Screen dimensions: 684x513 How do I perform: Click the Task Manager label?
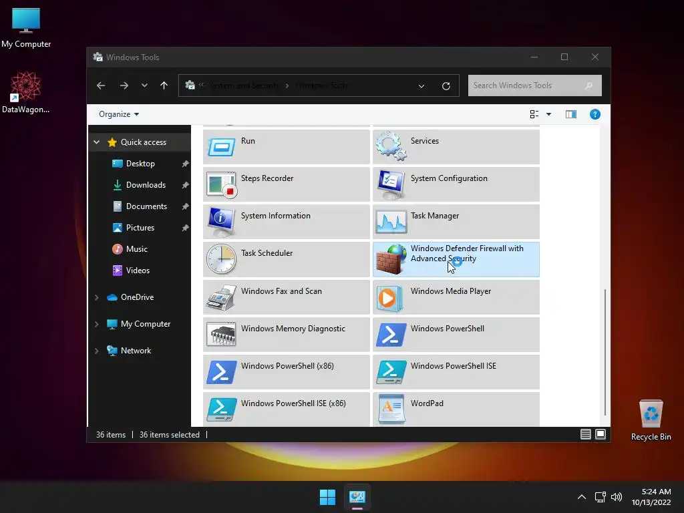[x=434, y=216]
